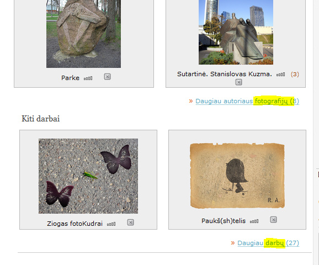Click the rating bars beside Ziogas fotoKudrai

[111, 224]
